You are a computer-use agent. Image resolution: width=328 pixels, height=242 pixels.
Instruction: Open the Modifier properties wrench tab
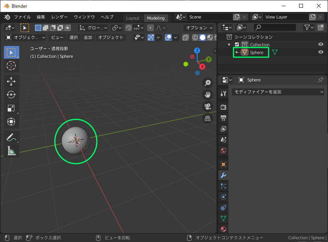click(x=223, y=175)
